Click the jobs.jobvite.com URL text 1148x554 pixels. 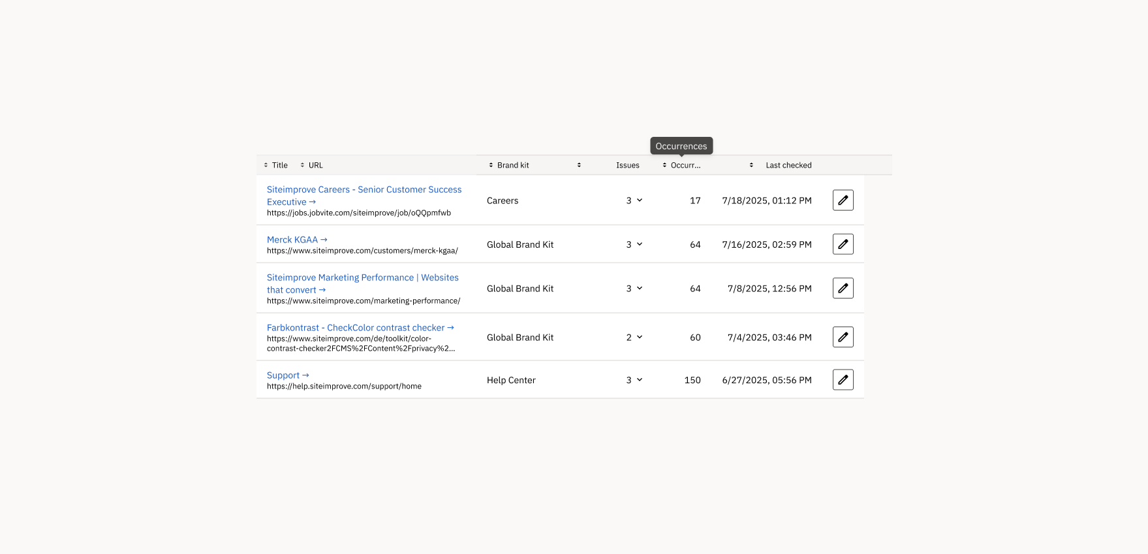coord(359,212)
